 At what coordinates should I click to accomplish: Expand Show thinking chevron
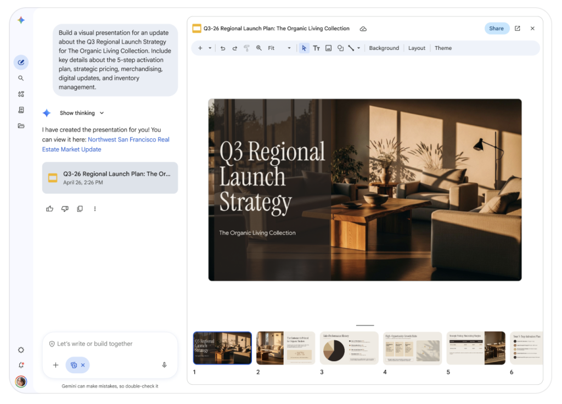(x=102, y=113)
